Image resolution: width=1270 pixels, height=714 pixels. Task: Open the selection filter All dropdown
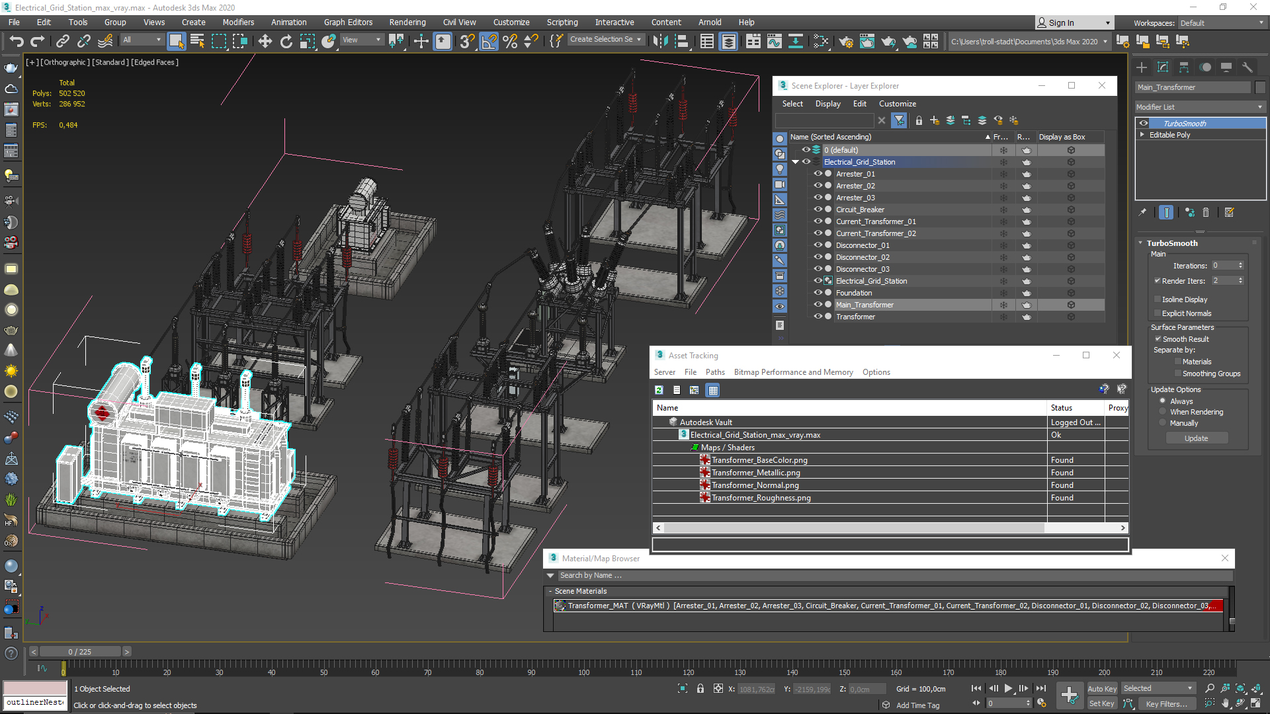pos(142,40)
